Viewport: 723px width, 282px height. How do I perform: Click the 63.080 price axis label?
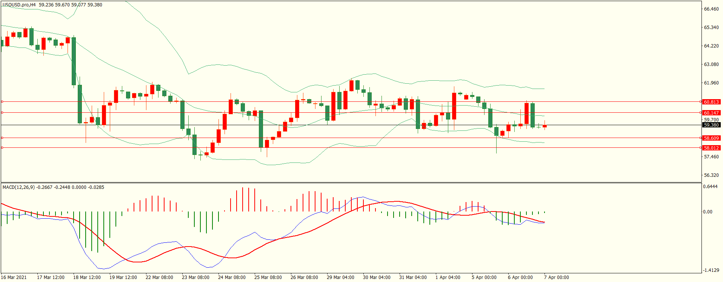pyautogui.click(x=711, y=64)
